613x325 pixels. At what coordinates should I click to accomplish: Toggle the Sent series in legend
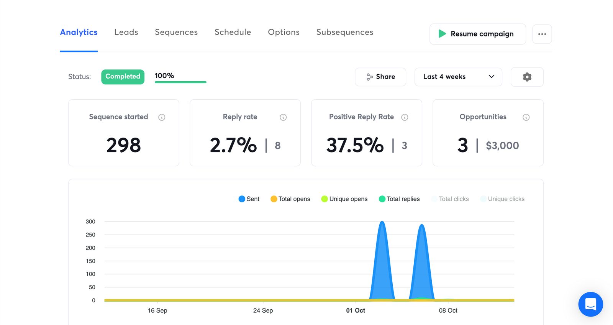249,199
